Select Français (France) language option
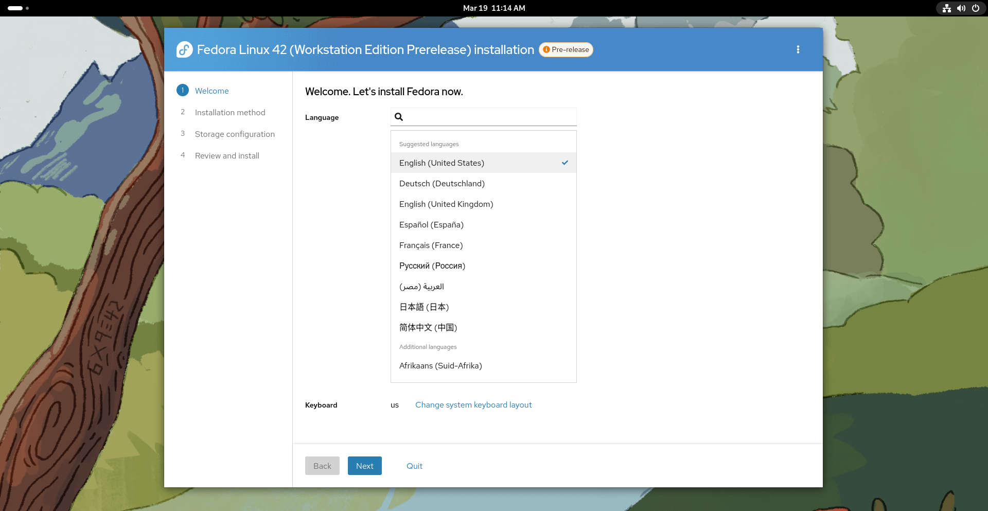Image resolution: width=988 pixels, height=511 pixels. pos(431,245)
